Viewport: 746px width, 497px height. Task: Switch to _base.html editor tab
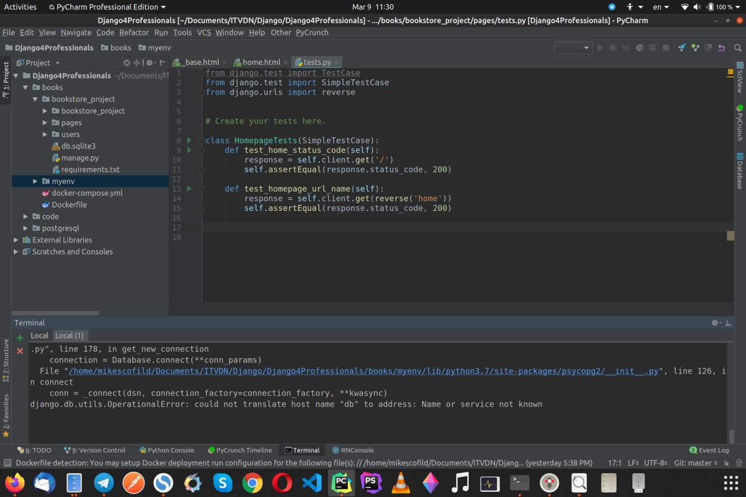pyautogui.click(x=200, y=62)
